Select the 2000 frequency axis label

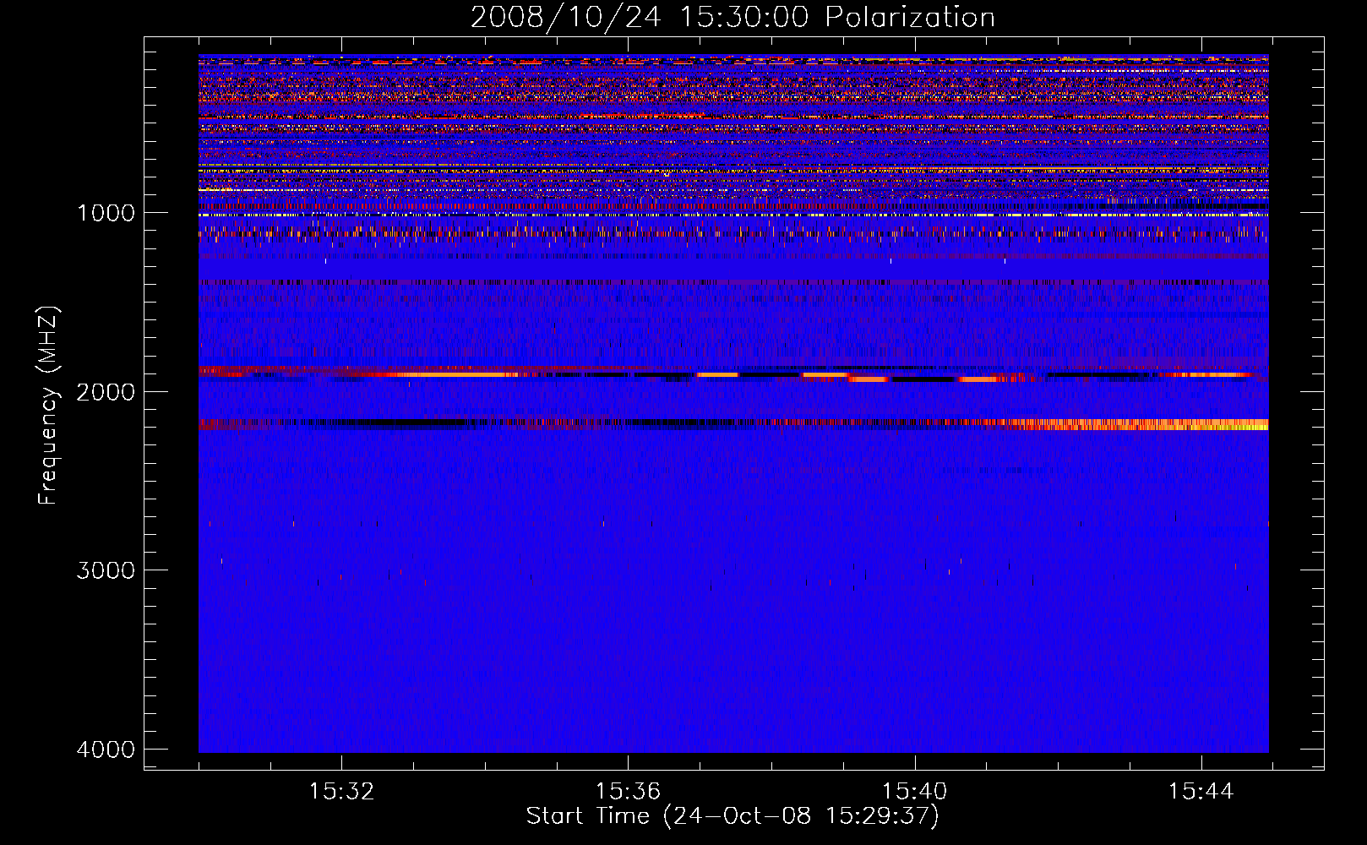tap(106, 391)
